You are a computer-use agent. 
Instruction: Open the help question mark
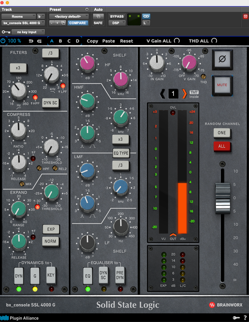(x=245, y=318)
